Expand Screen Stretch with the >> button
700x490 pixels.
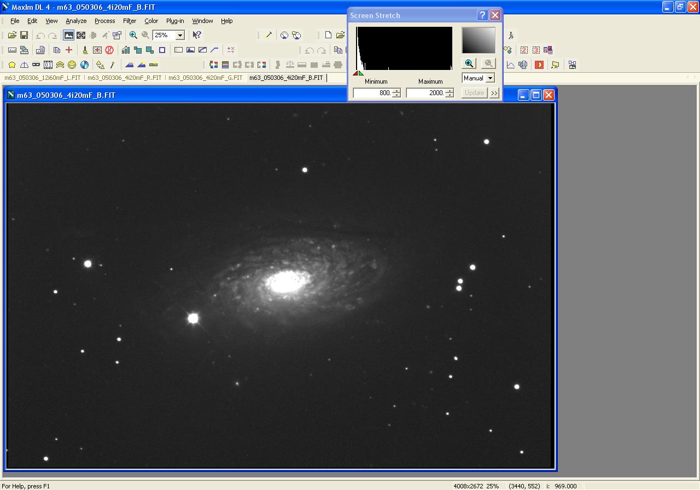[x=494, y=93]
